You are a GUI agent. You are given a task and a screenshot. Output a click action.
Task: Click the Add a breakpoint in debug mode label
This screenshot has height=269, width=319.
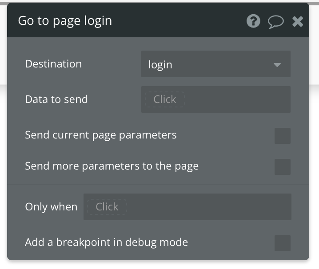click(x=106, y=242)
